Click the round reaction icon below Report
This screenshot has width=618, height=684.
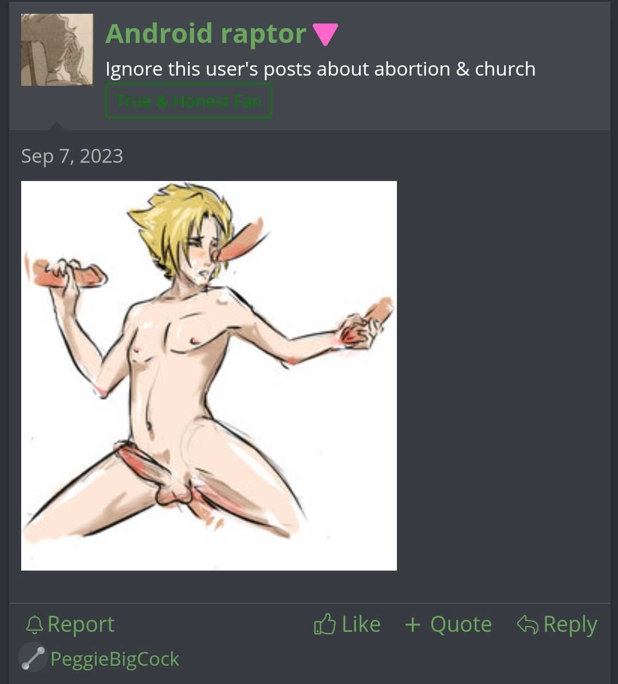click(x=33, y=658)
